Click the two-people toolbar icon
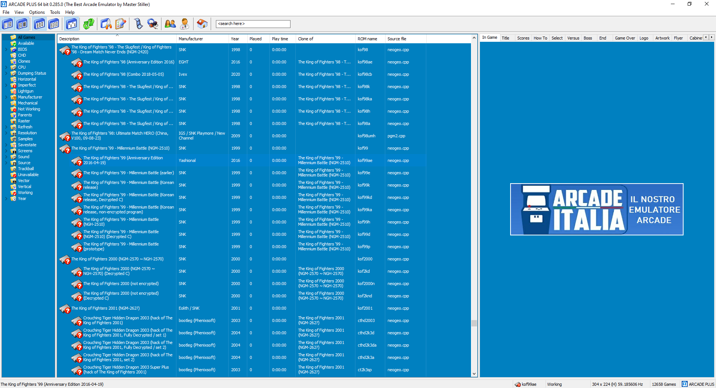The image size is (716, 388). coord(170,24)
